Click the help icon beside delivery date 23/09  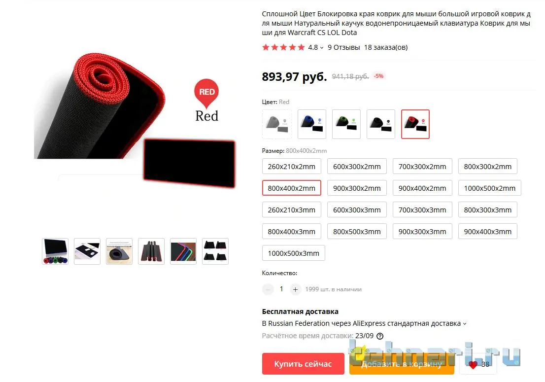pos(380,336)
